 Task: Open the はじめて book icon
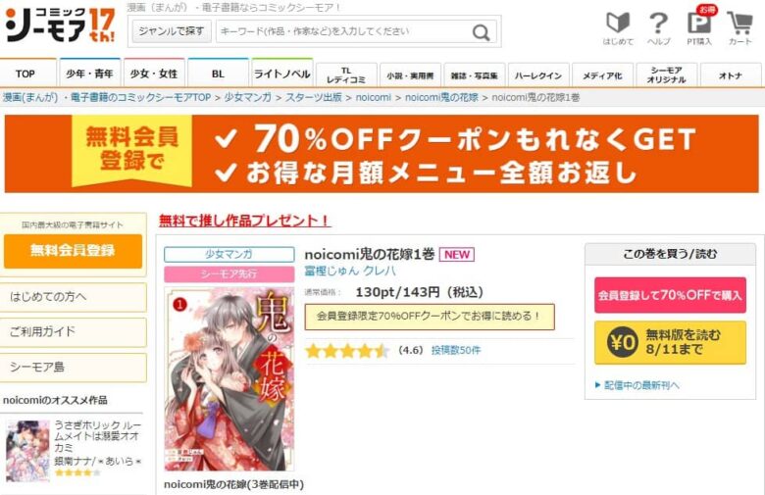click(618, 23)
